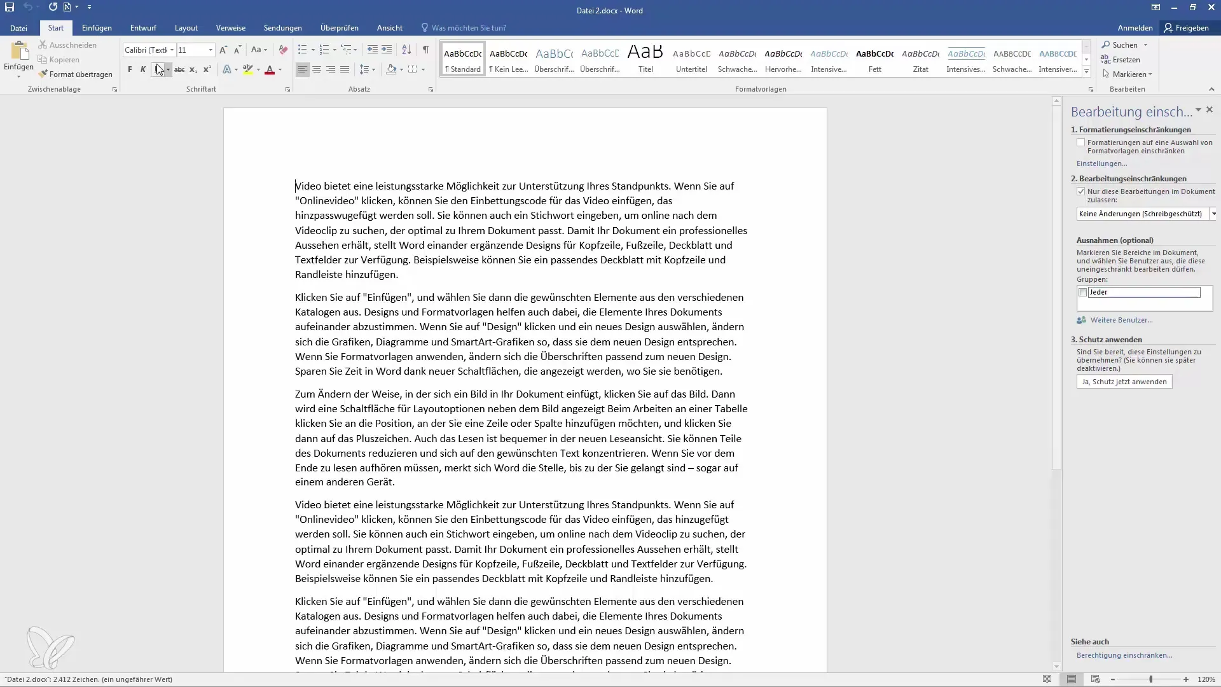This screenshot has width=1221, height=687.
Task: Open the Aa change case dropdown
Action: click(259, 50)
